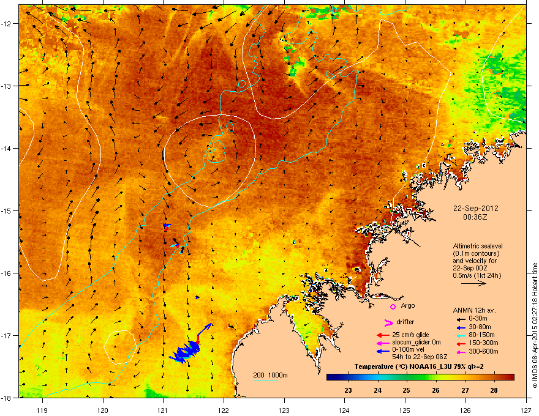Click the magenta Argo circle symbol
The height and width of the screenshot is (416, 539).
pos(393,306)
